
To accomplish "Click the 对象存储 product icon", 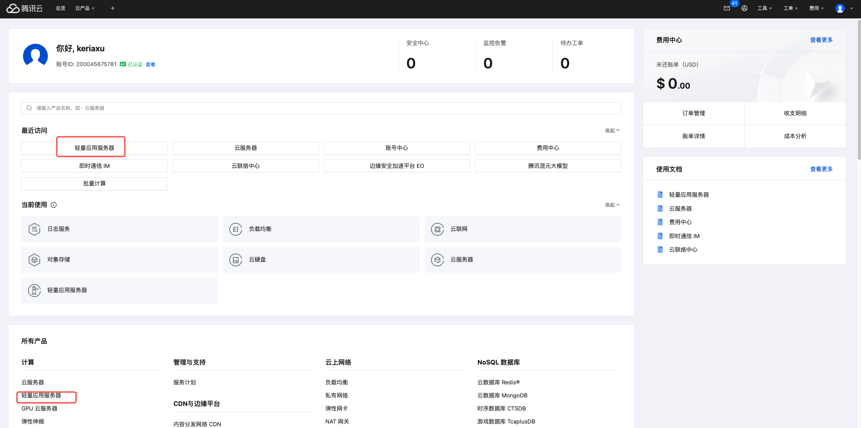I will (35, 260).
